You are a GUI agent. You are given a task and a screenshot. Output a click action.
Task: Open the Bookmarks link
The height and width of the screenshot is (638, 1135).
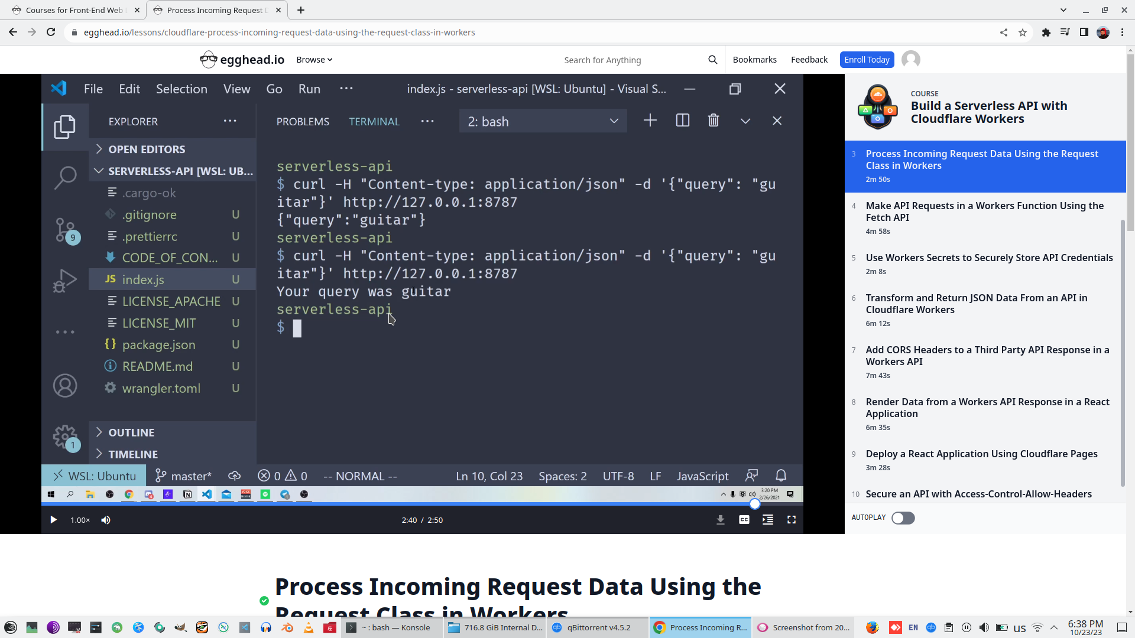pos(754,60)
